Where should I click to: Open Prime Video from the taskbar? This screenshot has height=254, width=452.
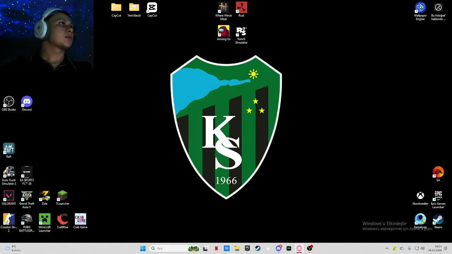click(x=227, y=248)
